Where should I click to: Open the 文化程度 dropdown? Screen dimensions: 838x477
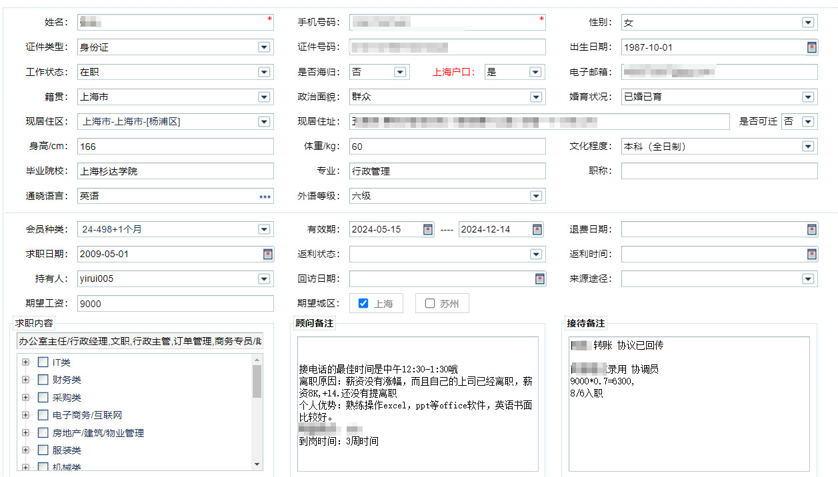[808, 147]
